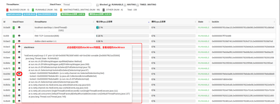Show stacktrace eye icon for row 0x3b50
Viewport: 280px width, 104px height.
pos(19,90)
